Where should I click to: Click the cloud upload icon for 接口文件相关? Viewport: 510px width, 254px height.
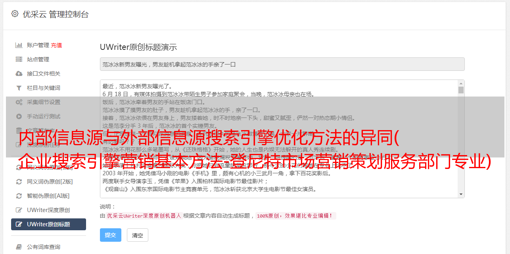[x=19, y=74]
